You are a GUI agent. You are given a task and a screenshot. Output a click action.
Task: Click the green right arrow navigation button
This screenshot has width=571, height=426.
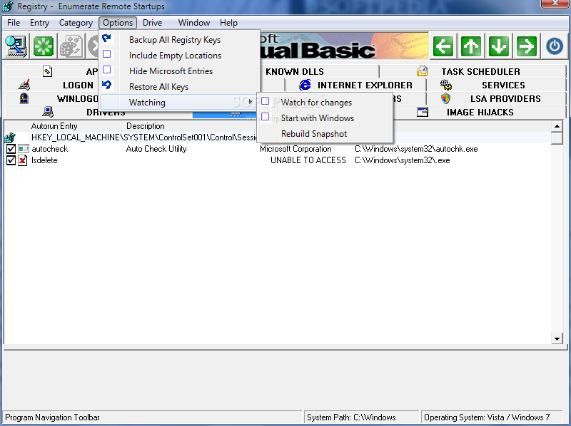tap(526, 46)
